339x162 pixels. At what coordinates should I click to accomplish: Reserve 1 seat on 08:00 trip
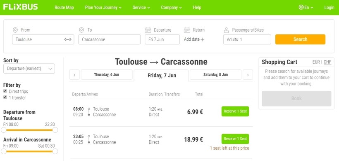click(235, 111)
